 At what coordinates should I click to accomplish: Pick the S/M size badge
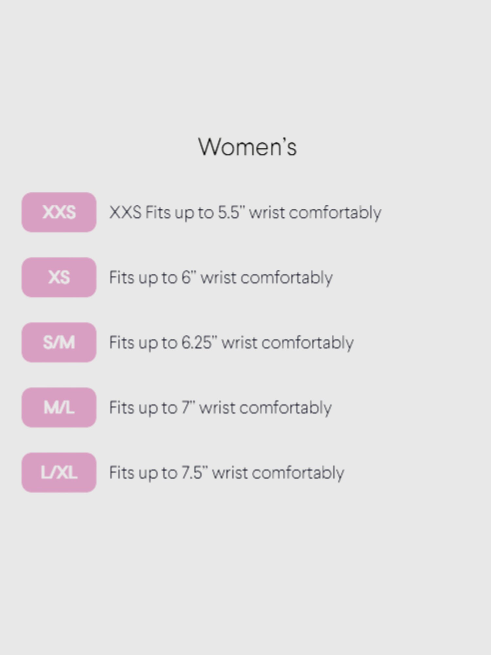pos(59,343)
